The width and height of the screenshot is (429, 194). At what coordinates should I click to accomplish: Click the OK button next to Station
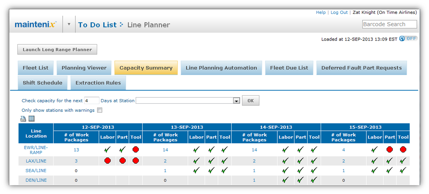(x=250, y=101)
